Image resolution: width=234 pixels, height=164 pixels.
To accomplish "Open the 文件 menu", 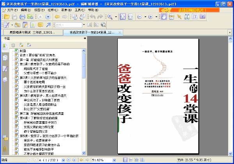I will pos(12,10).
